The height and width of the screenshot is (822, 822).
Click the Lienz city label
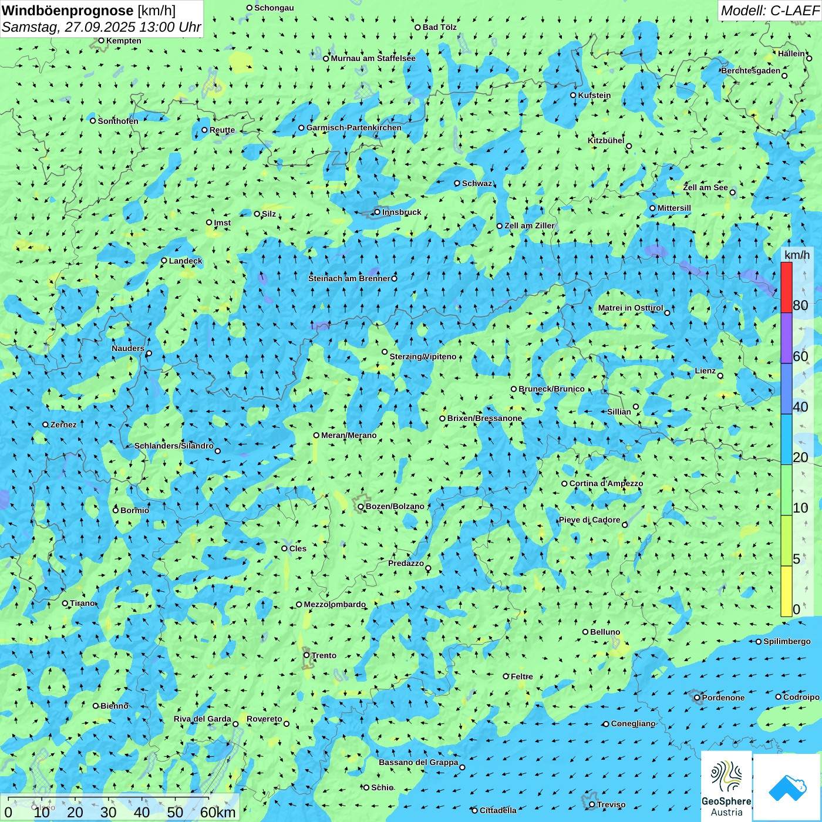(705, 370)
